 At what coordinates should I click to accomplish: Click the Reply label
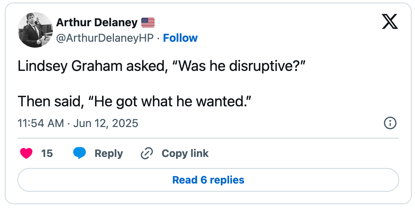[x=109, y=153]
